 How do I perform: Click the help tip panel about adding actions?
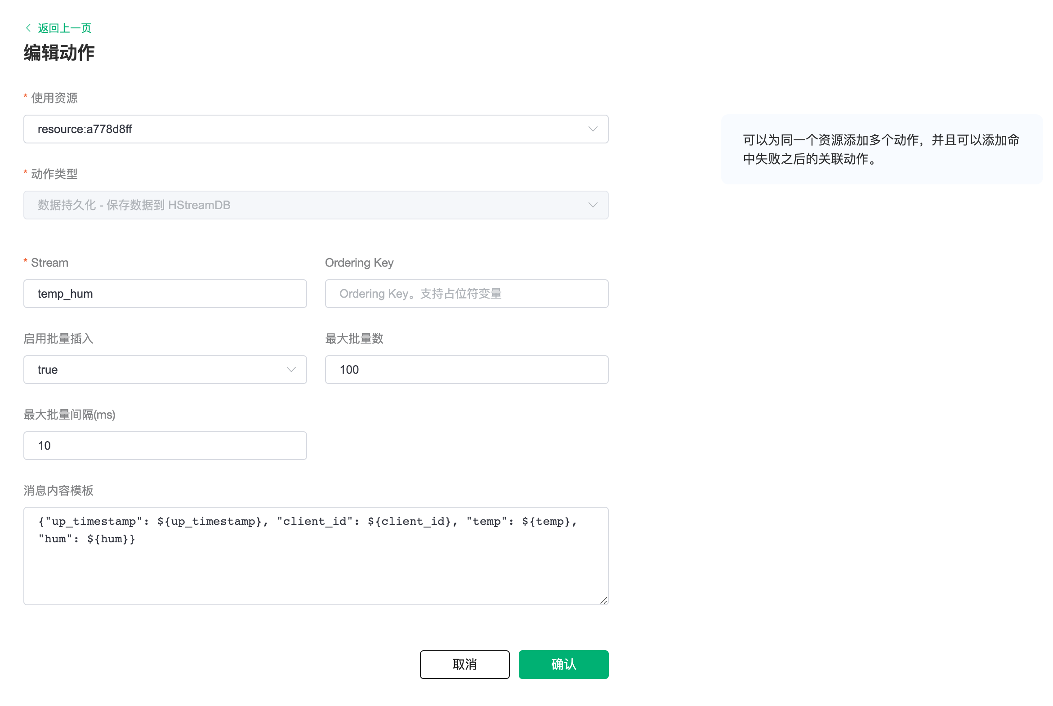coord(881,149)
